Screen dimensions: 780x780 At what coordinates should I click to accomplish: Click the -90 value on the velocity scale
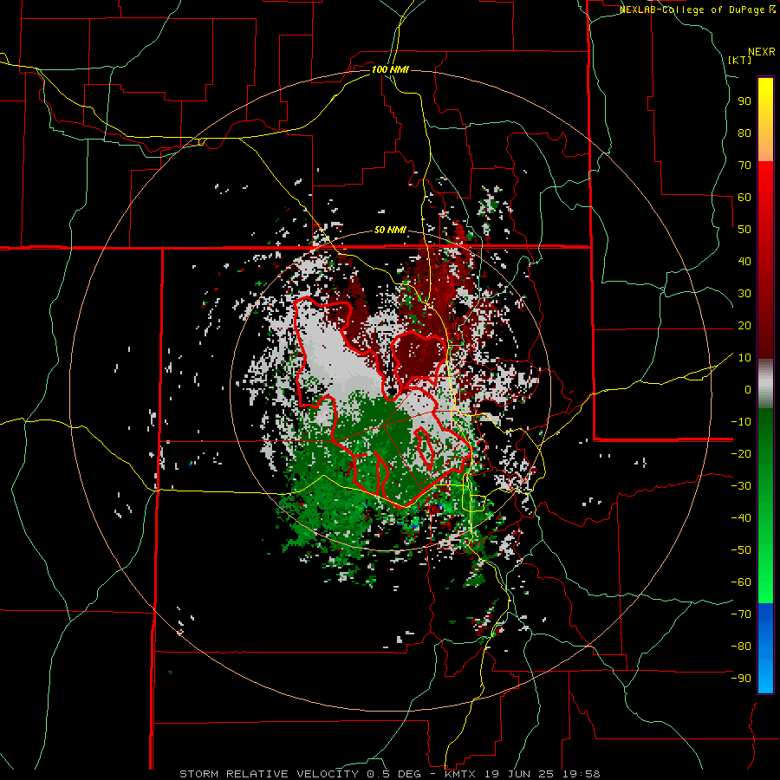click(x=741, y=679)
